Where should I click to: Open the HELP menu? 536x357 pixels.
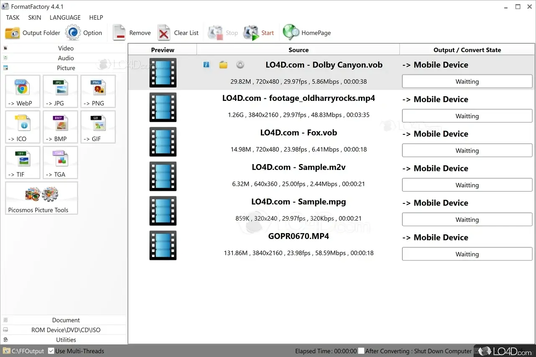96,18
